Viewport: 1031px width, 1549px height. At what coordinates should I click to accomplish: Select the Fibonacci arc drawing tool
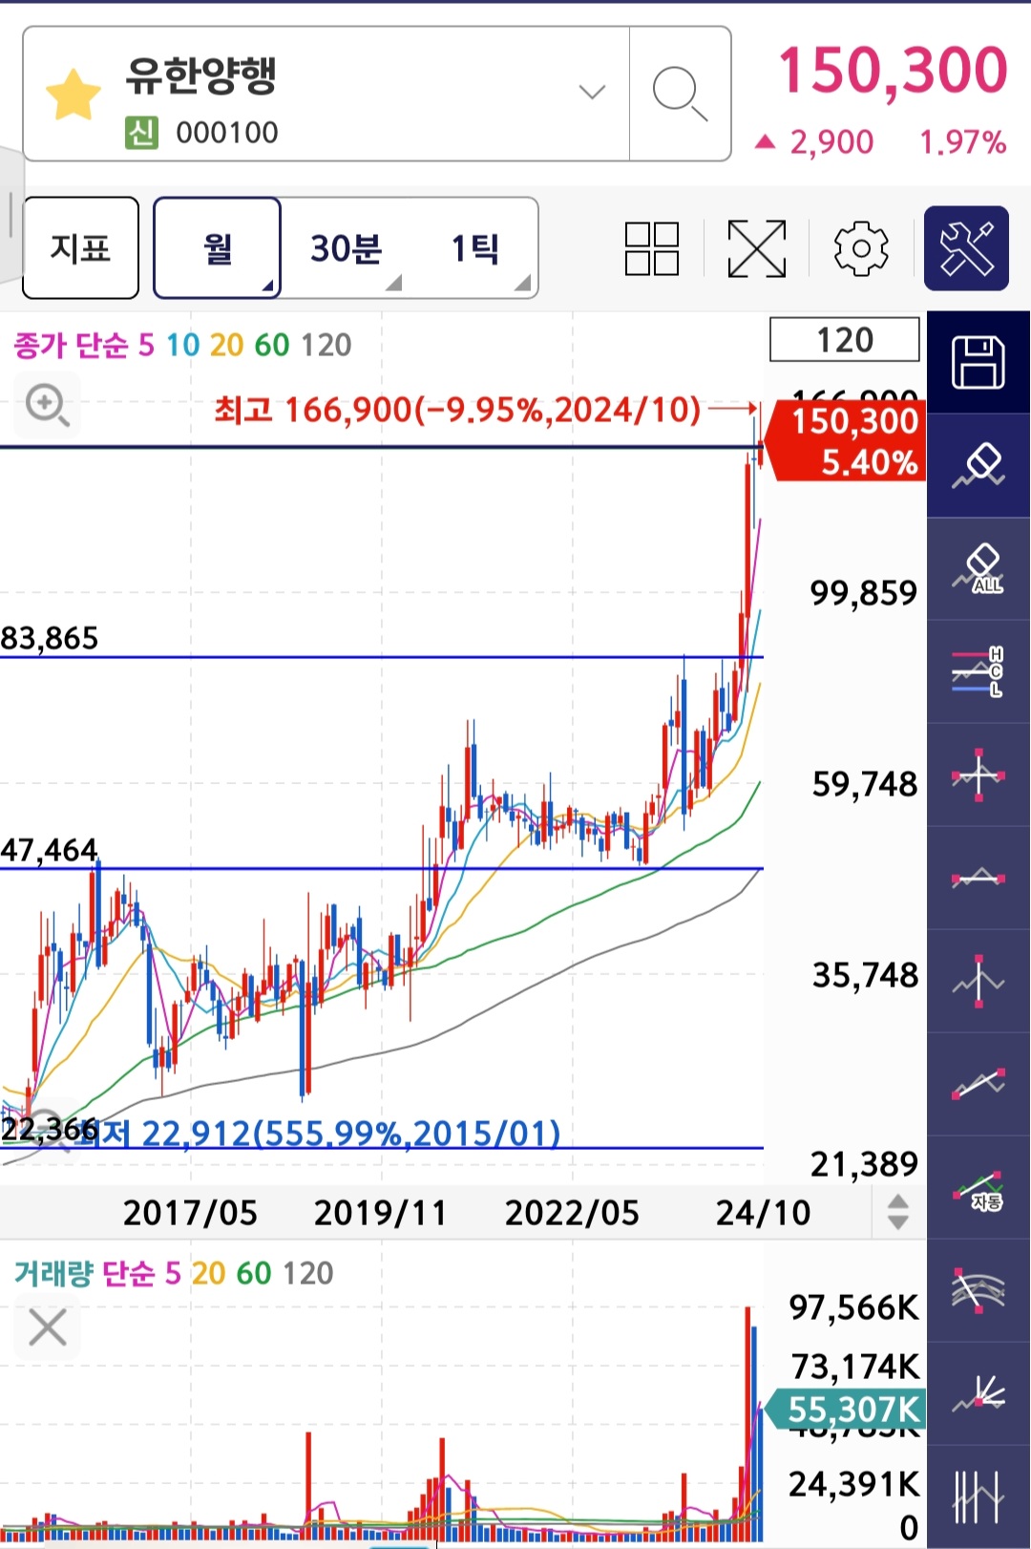click(x=978, y=1291)
